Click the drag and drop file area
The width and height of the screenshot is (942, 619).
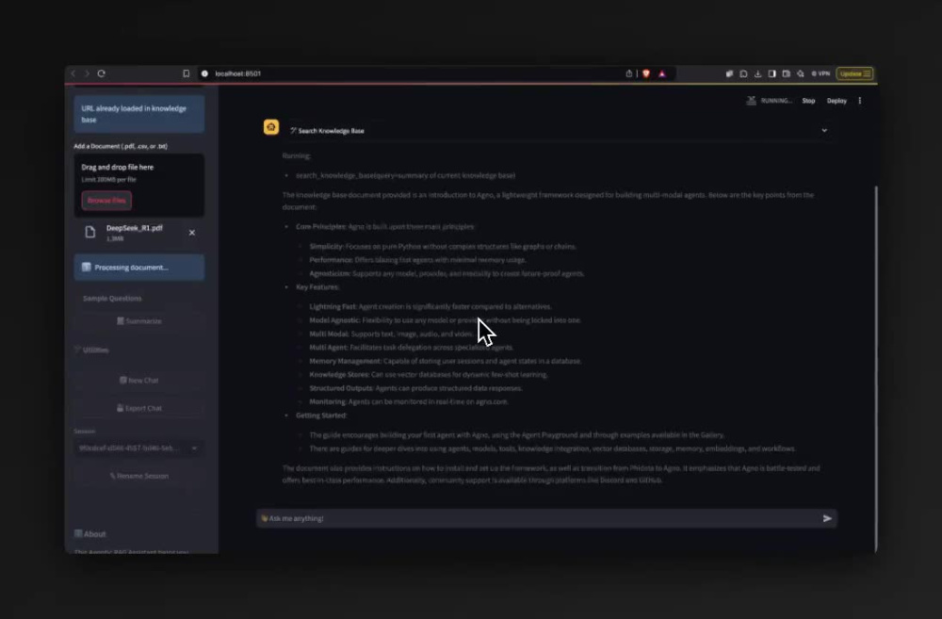pos(138,185)
